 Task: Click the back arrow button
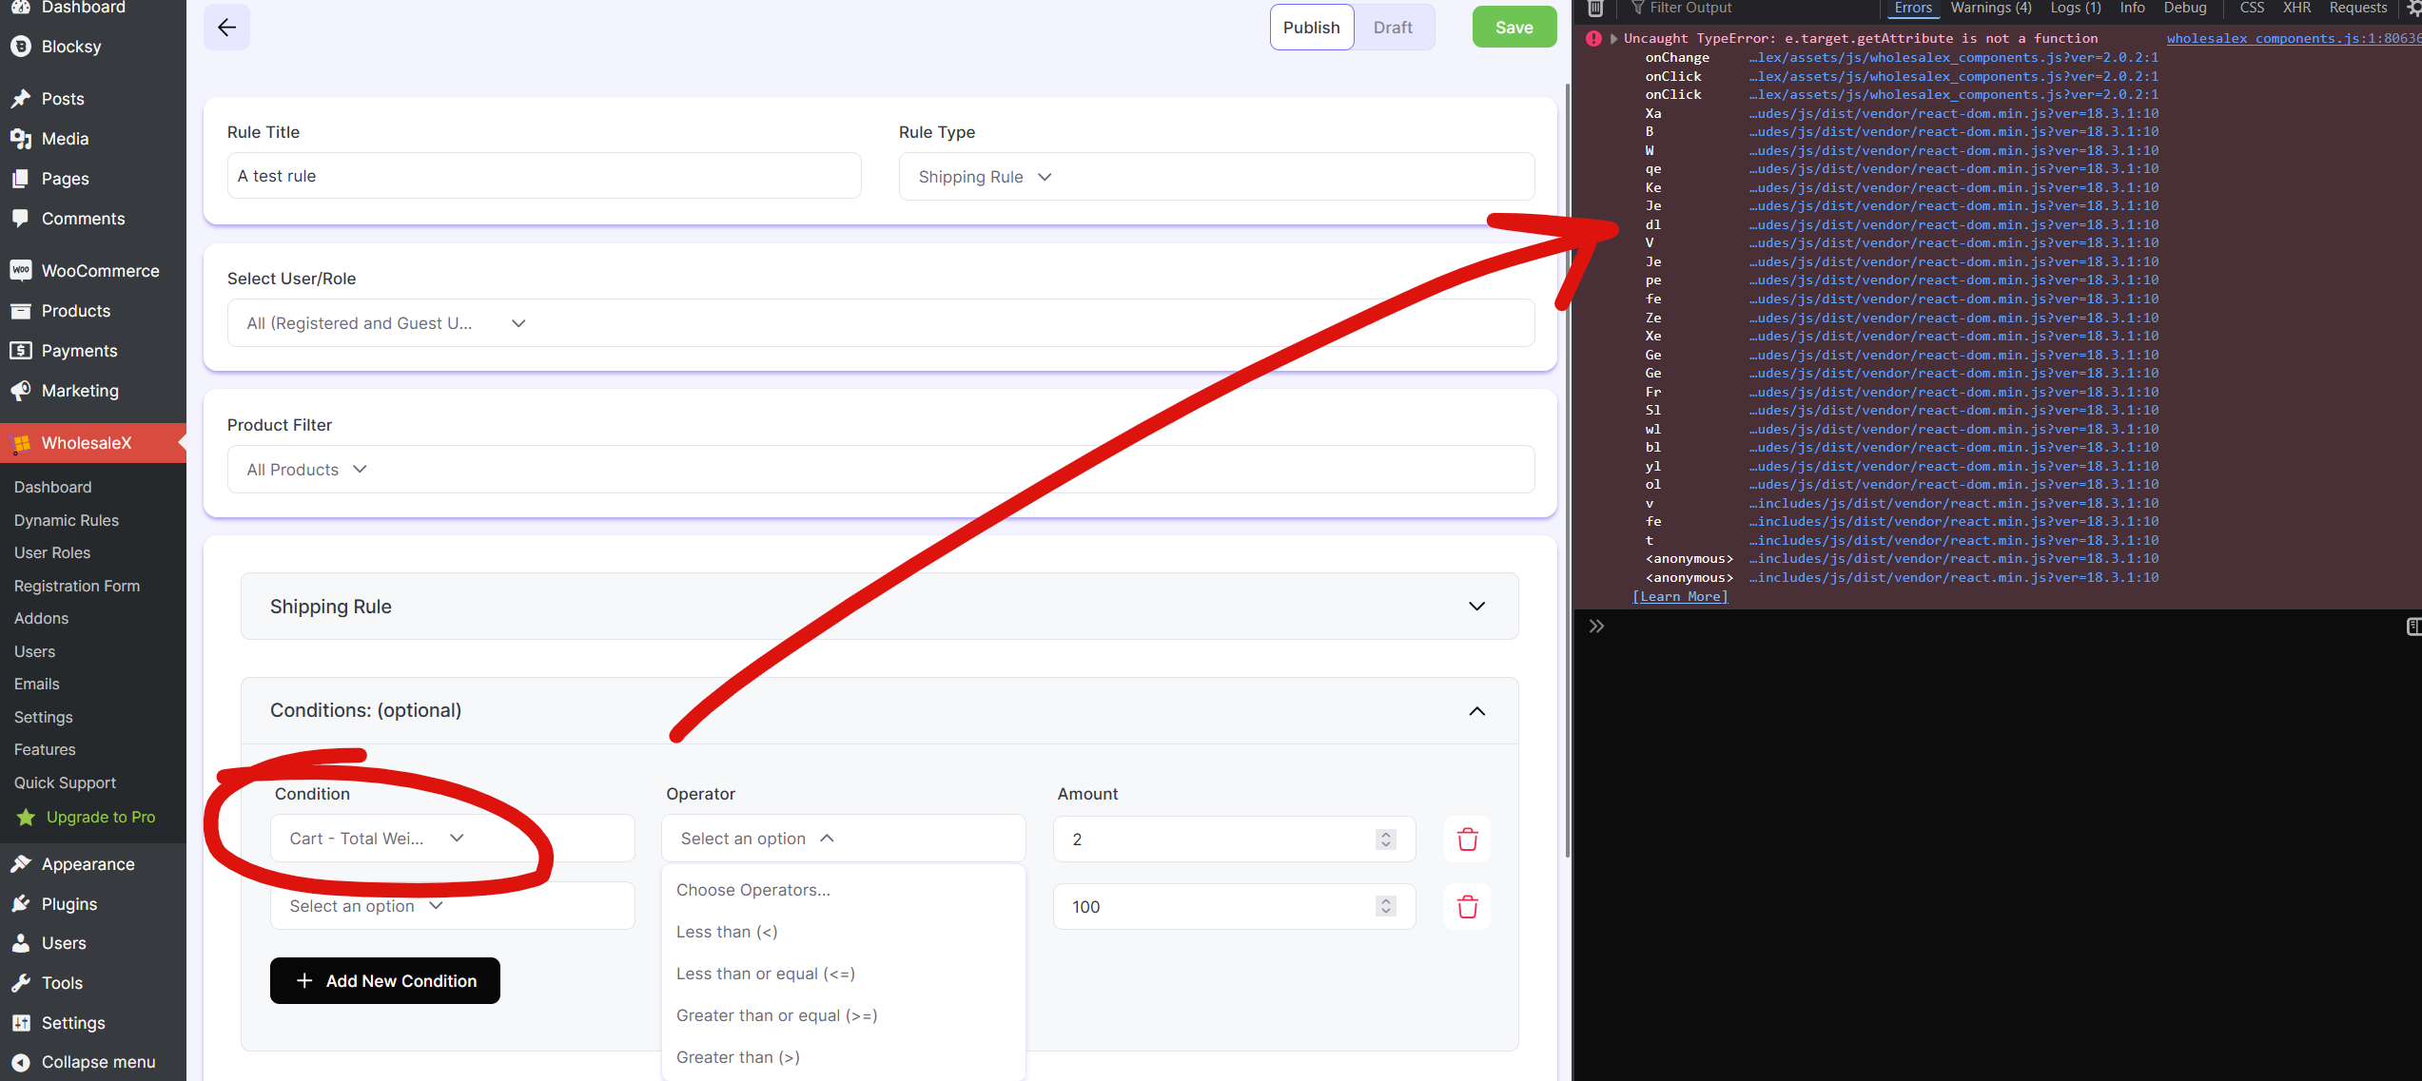(x=226, y=28)
